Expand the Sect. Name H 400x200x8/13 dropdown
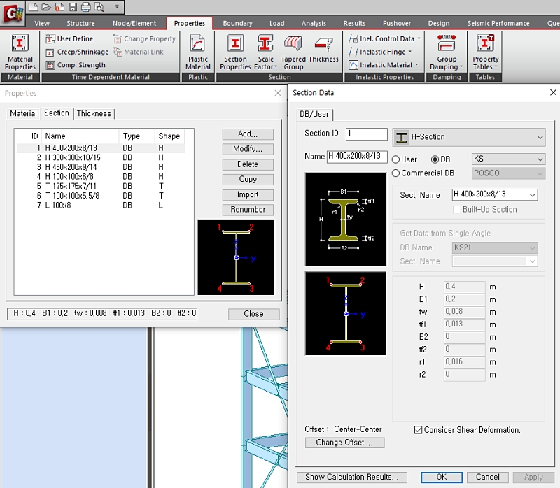 coord(495,194)
